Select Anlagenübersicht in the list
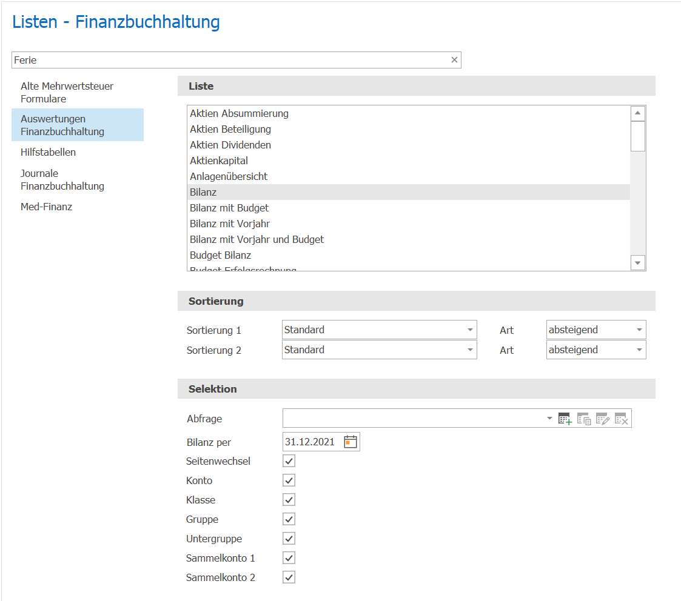 tap(409, 177)
